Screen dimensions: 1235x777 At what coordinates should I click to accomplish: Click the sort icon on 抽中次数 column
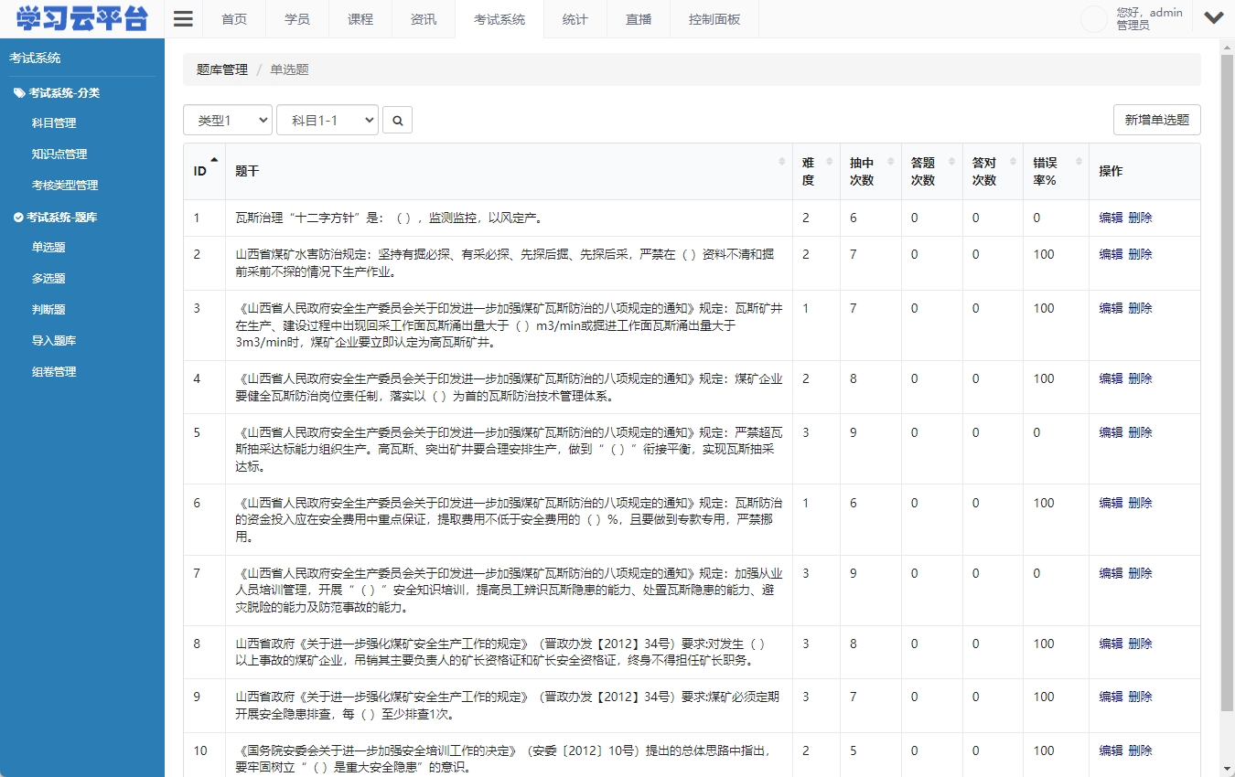point(890,160)
